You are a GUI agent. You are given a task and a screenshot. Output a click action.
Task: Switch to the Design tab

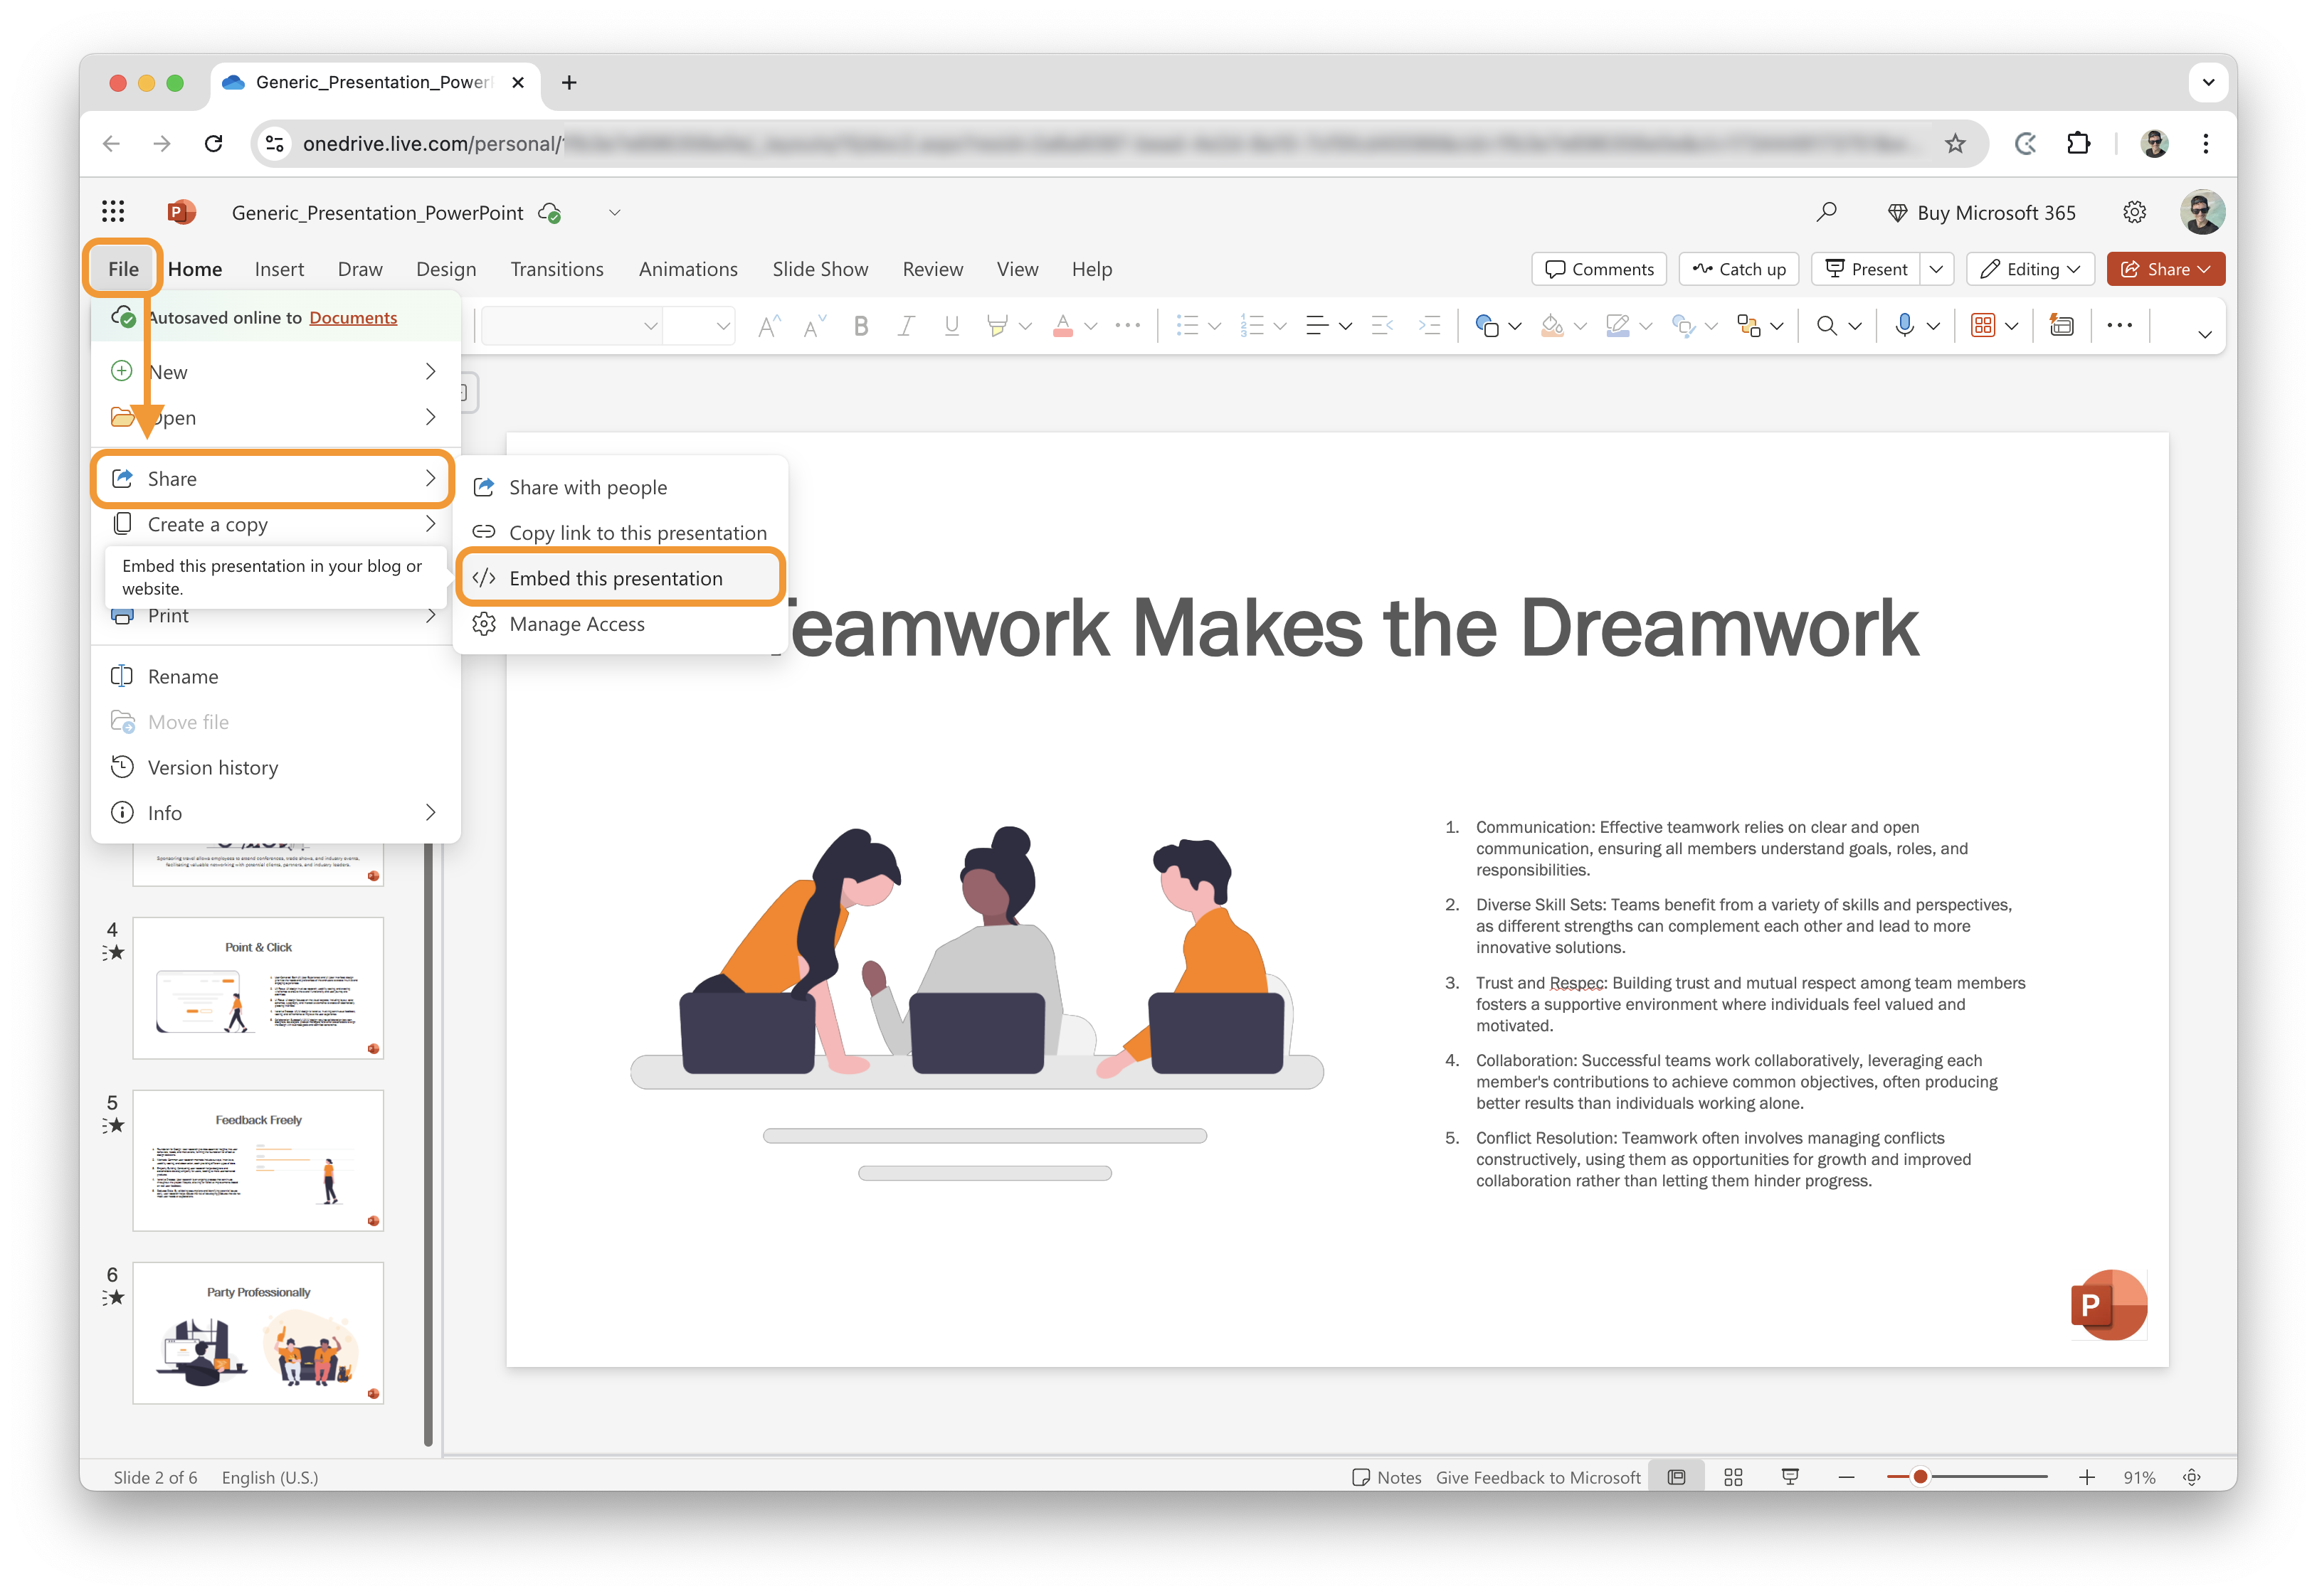[446, 269]
